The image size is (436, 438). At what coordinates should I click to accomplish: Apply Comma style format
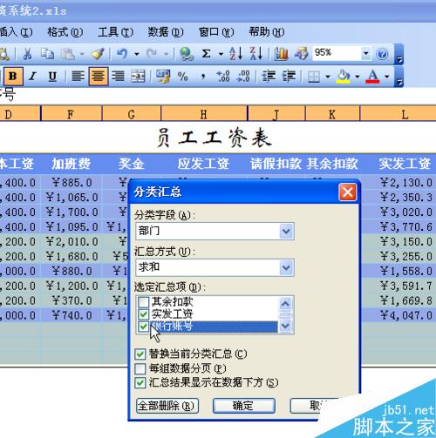point(203,77)
